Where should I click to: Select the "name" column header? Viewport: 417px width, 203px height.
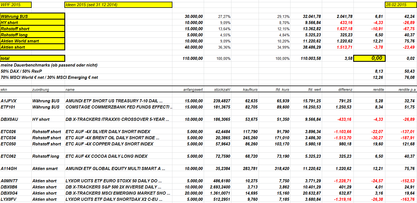pos(70,90)
